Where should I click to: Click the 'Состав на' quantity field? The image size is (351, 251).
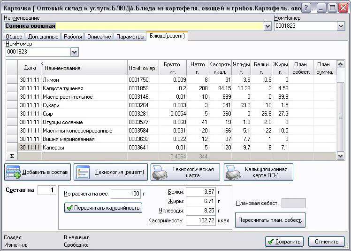click(x=47, y=190)
